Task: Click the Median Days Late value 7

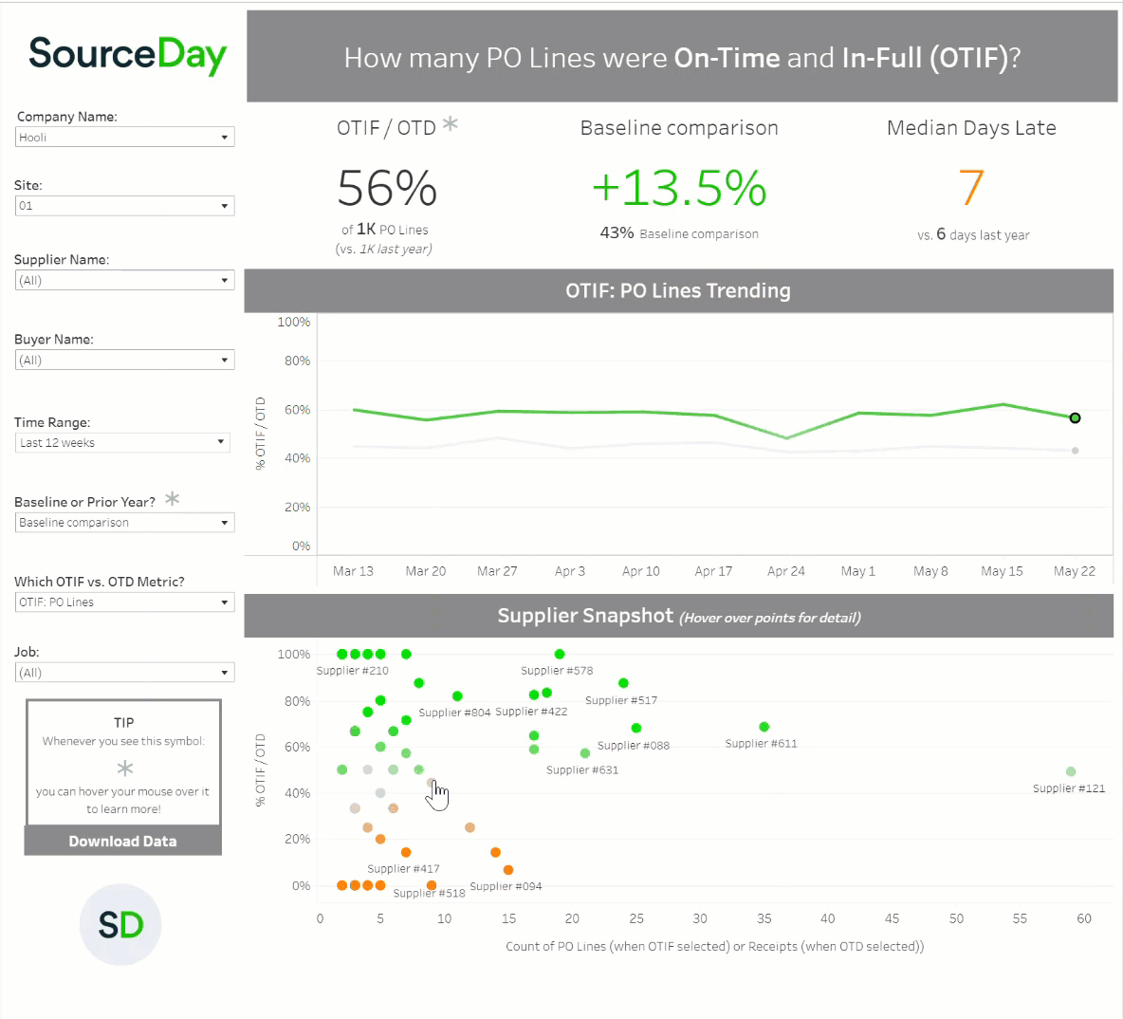Action: click(971, 187)
